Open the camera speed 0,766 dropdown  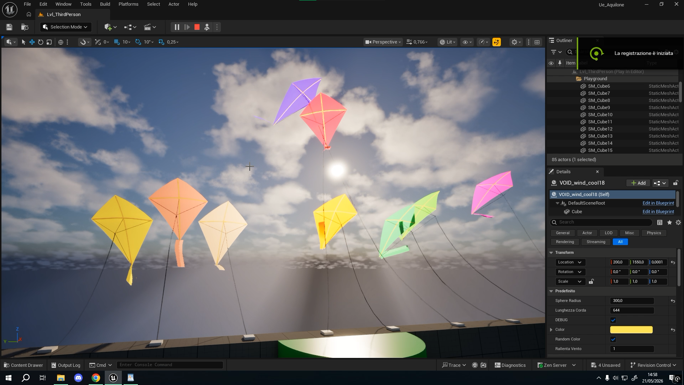(417, 42)
